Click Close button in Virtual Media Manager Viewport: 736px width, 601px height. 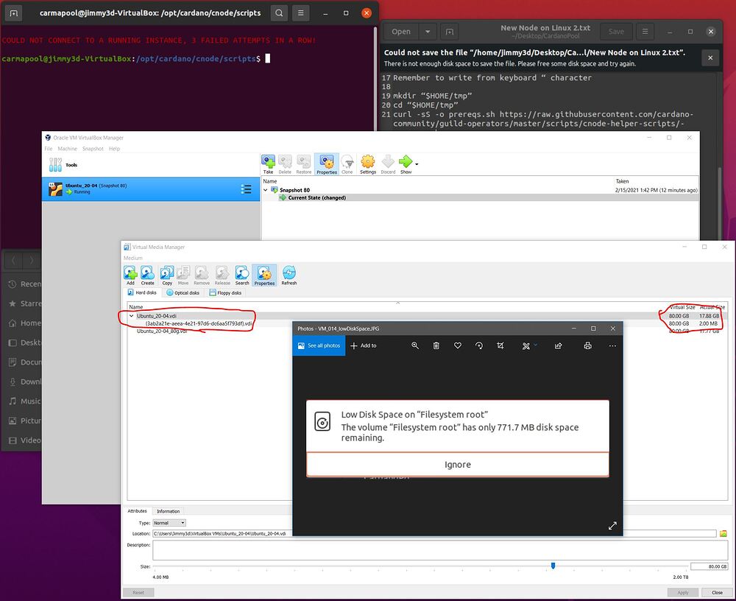coord(717,592)
